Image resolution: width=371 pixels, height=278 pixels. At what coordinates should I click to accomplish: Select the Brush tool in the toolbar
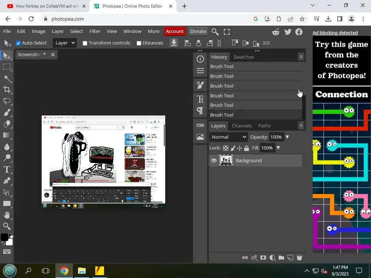[x=7, y=112]
